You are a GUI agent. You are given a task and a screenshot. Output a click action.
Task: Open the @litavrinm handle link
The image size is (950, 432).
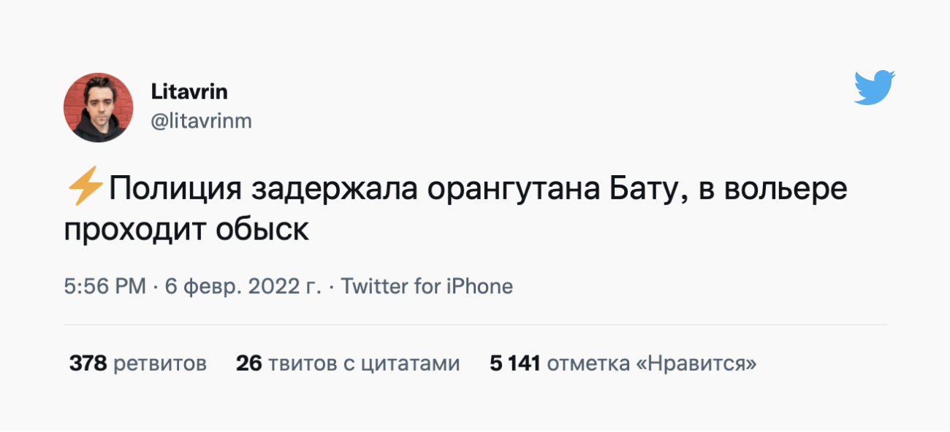201,121
